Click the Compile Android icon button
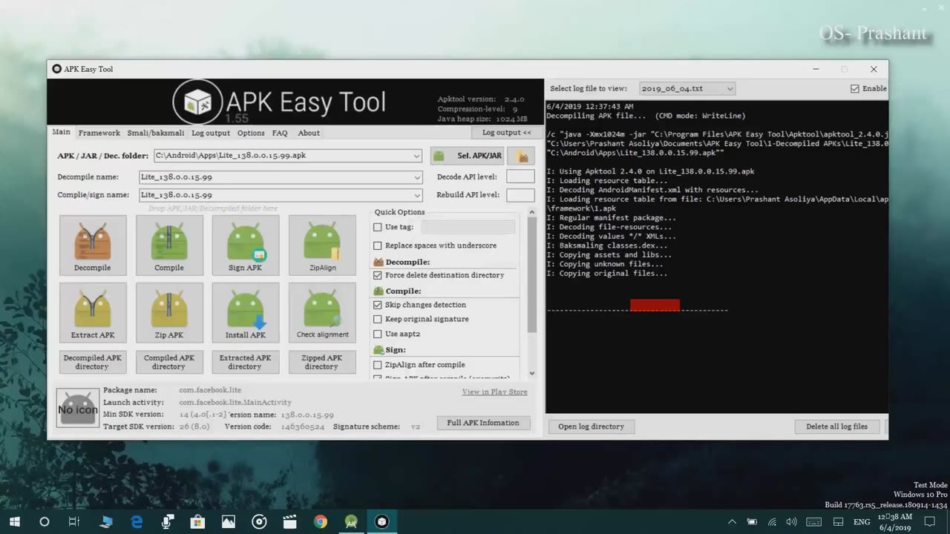 click(x=169, y=245)
